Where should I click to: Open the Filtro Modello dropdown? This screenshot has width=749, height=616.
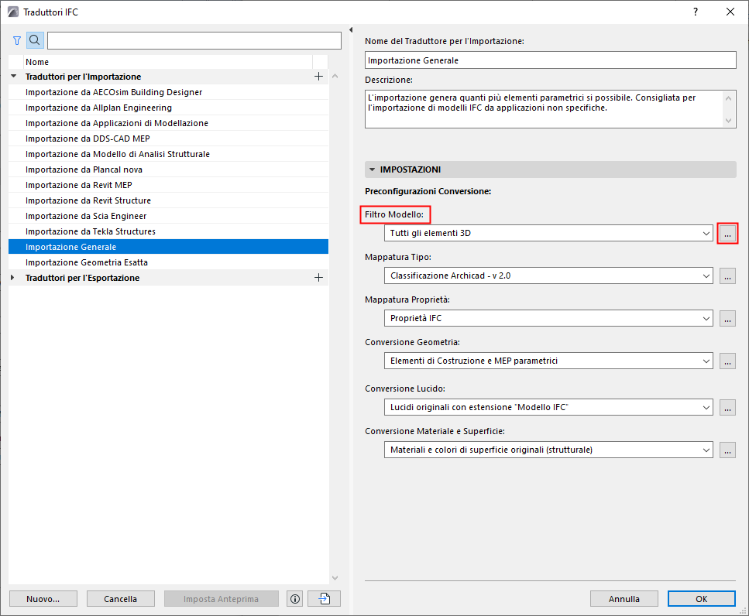click(548, 234)
